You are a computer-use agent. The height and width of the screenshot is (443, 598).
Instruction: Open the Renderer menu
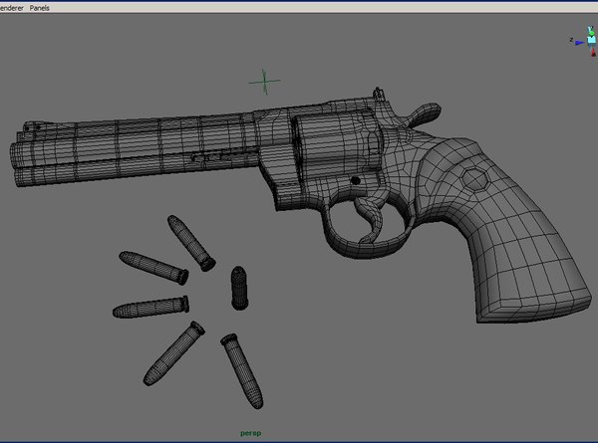[11, 8]
